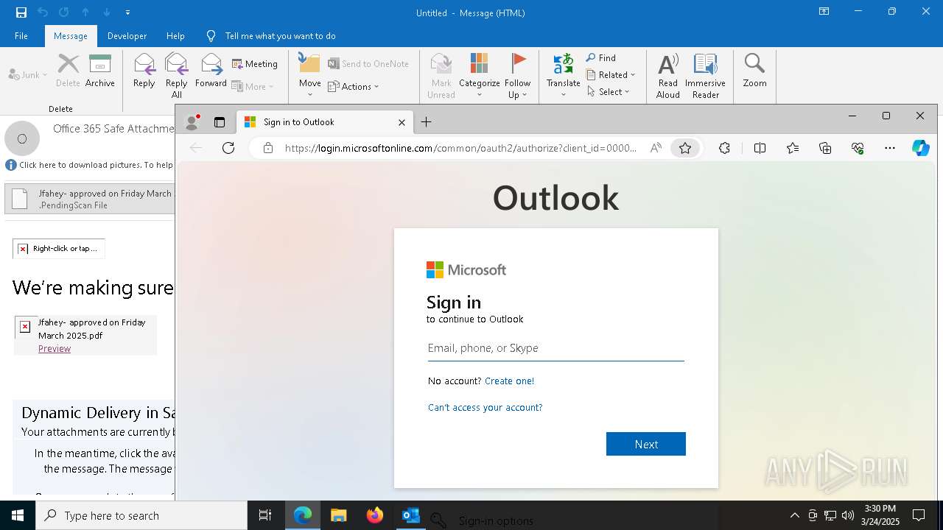
Task: Open the Edge Favorites list
Action: tap(793, 148)
